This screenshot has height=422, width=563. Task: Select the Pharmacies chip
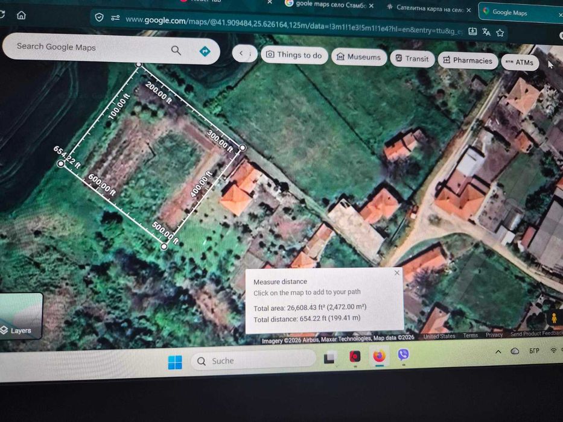tap(468, 60)
